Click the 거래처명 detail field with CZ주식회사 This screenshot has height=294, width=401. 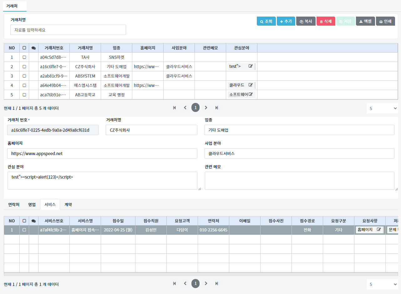point(152,130)
